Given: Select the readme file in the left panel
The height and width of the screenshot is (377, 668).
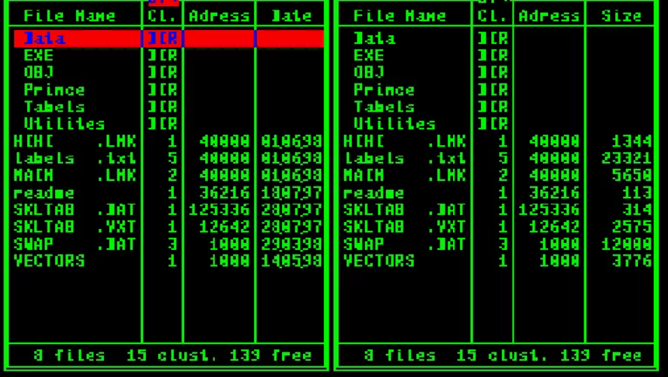Looking at the screenshot, I should point(44,193).
